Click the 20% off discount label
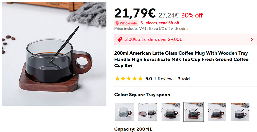 click(192, 15)
